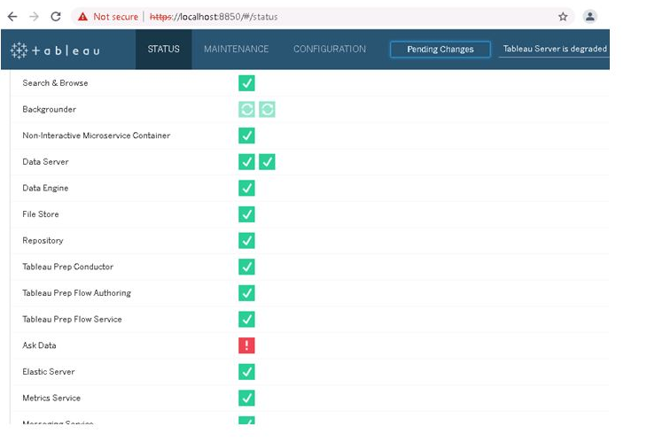Click the Pending Changes button
This screenshot has height=442, width=647.
click(440, 49)
